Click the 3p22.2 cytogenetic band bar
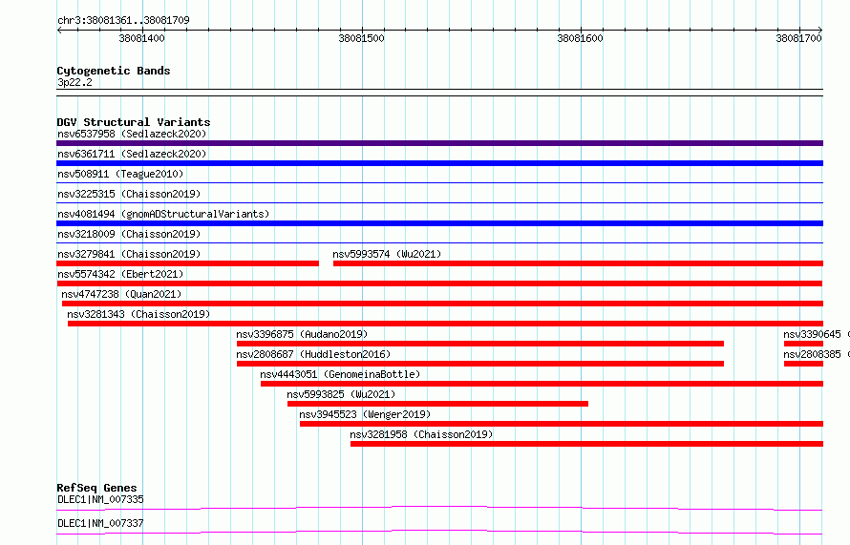The height and width of the screenshot is (545, 850). click(x=439, y=93)
